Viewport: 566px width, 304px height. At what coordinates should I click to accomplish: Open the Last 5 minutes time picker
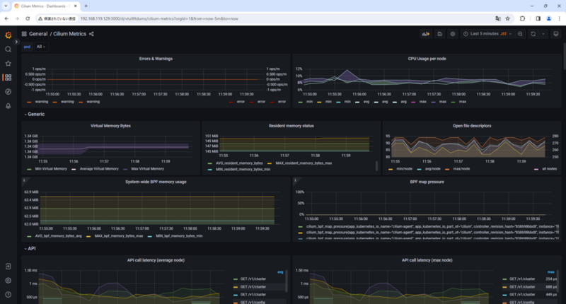pyautogui.click(x=487, y=34)
